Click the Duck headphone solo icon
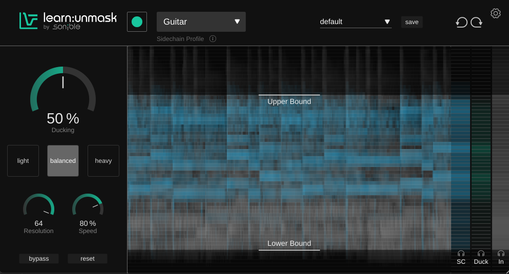The width and height of the screenshot is (509, 274). [x=481, y=254]
